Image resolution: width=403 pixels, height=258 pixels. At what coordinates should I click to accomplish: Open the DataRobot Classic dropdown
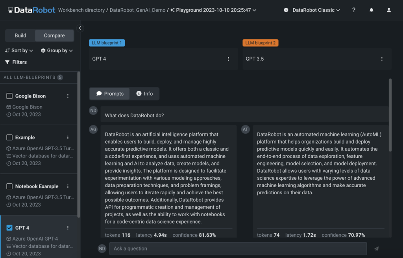tap(316, 10)
